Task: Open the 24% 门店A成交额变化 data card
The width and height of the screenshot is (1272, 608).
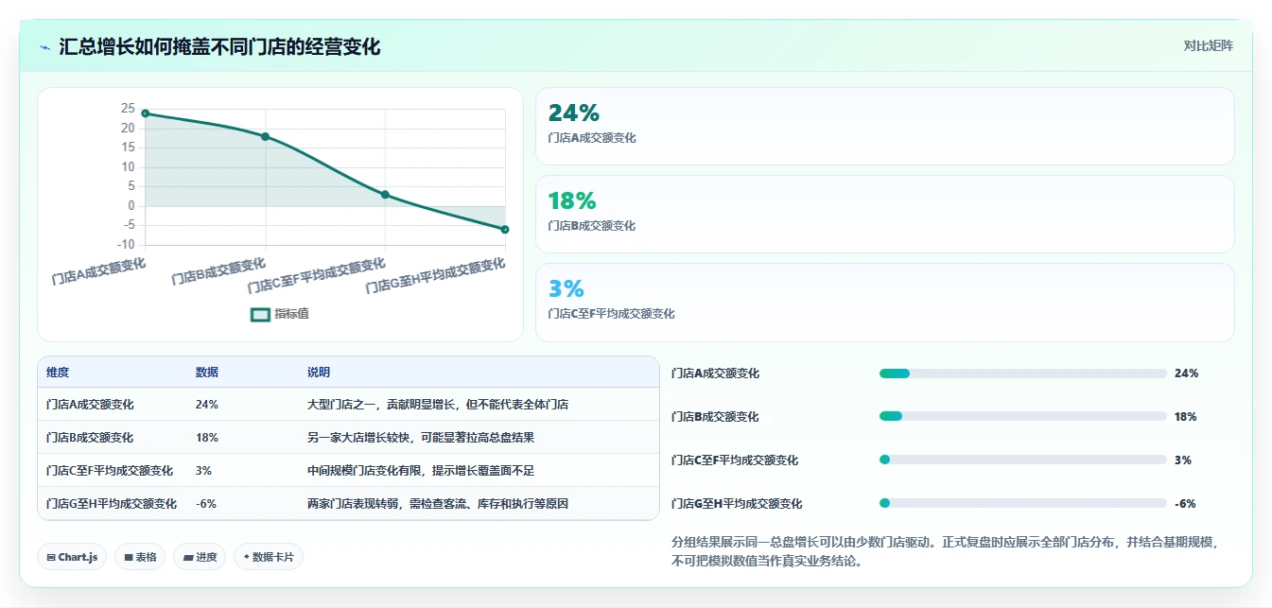Action: click(884, 127)
